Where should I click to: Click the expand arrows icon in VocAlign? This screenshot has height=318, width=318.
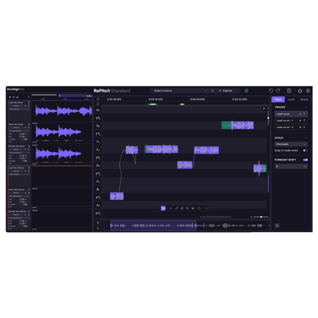(29, 97)
